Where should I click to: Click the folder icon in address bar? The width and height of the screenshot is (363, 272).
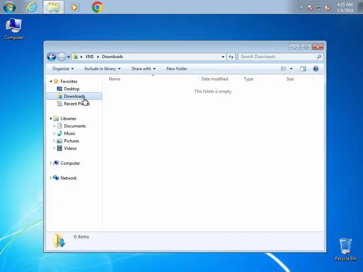(x=75, y=57)
